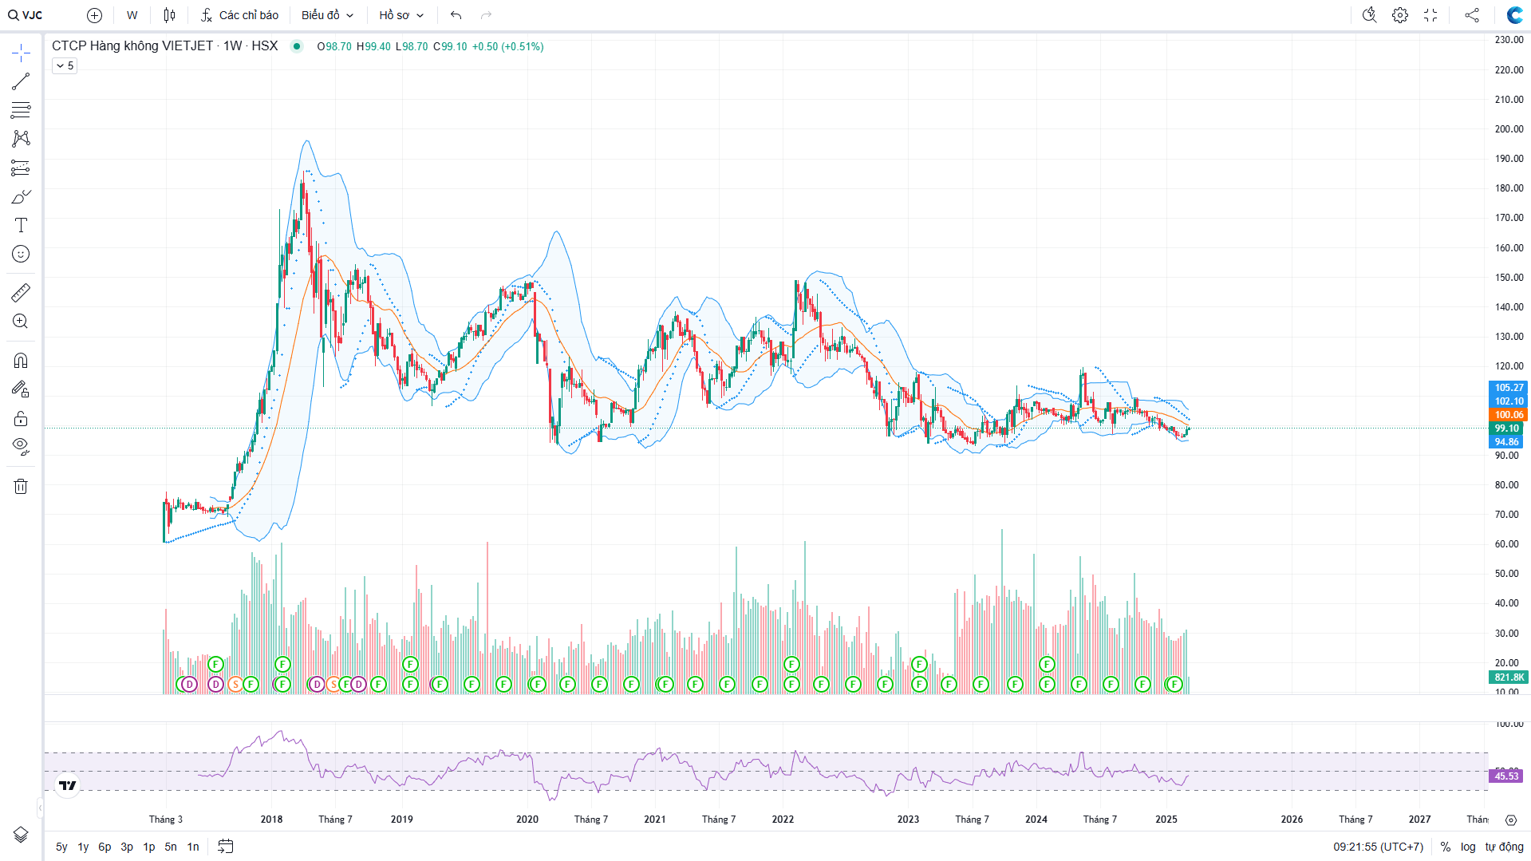Click the CTCP Hàng không VIETJET title

(x=132, y=46)
